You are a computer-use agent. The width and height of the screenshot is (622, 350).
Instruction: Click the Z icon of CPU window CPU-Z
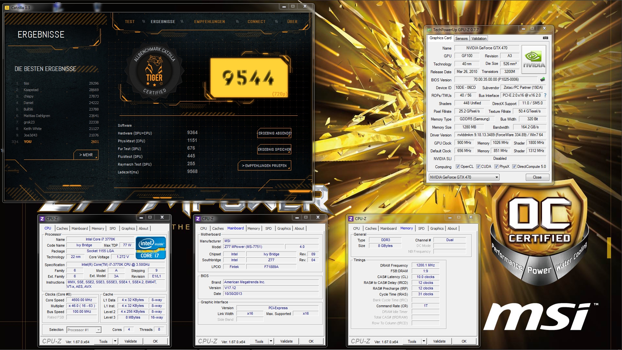click(x=42, y=219)
